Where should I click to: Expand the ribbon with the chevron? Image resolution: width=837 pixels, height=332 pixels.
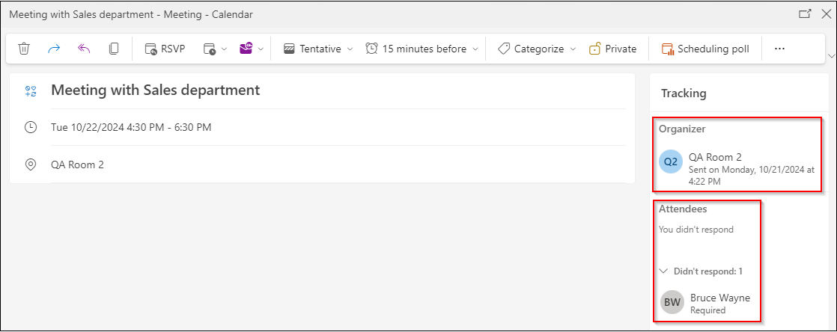(830, 55)
